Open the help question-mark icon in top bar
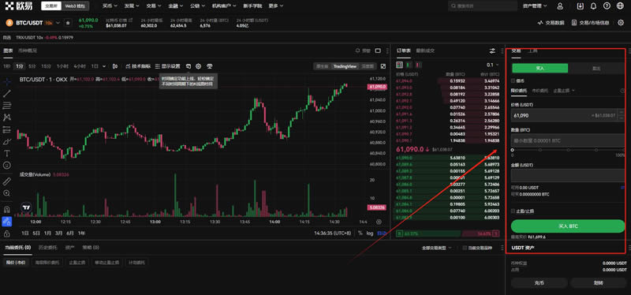This screenshot has width=631, height=295. tap(607, 6)
